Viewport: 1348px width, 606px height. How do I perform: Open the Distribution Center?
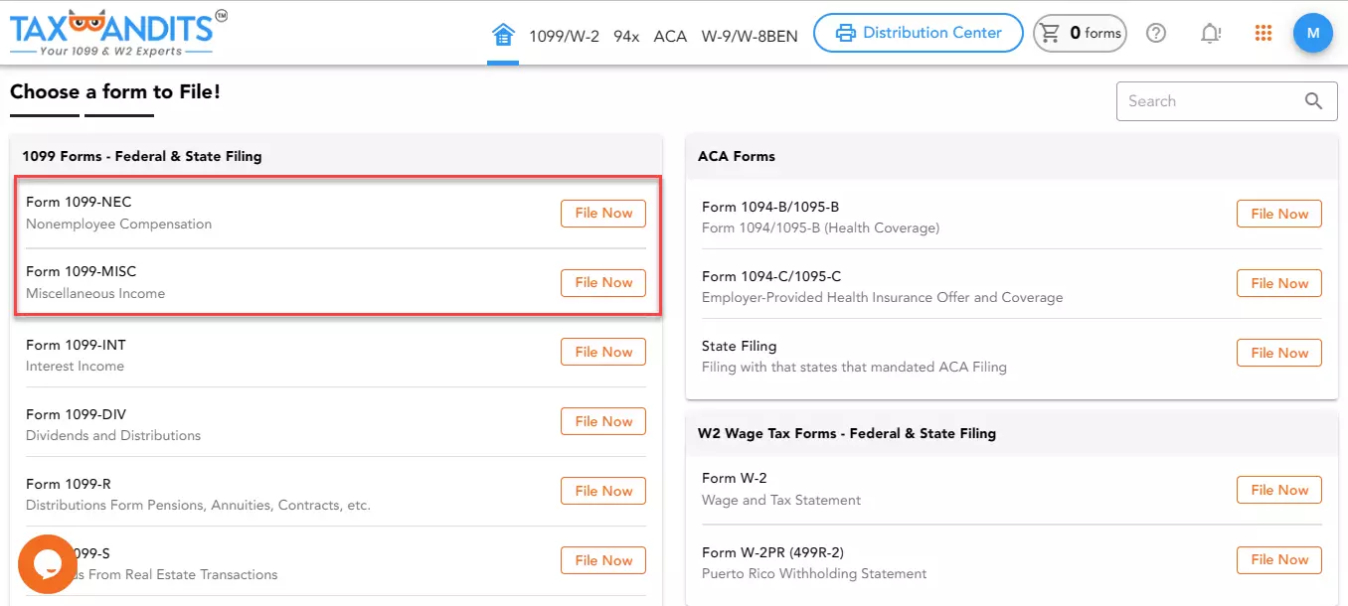pos(919,33)
